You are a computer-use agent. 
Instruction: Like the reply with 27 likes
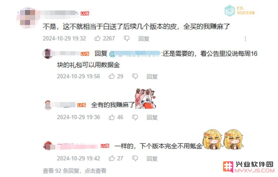pyautogui.click(x=112, y=158)
